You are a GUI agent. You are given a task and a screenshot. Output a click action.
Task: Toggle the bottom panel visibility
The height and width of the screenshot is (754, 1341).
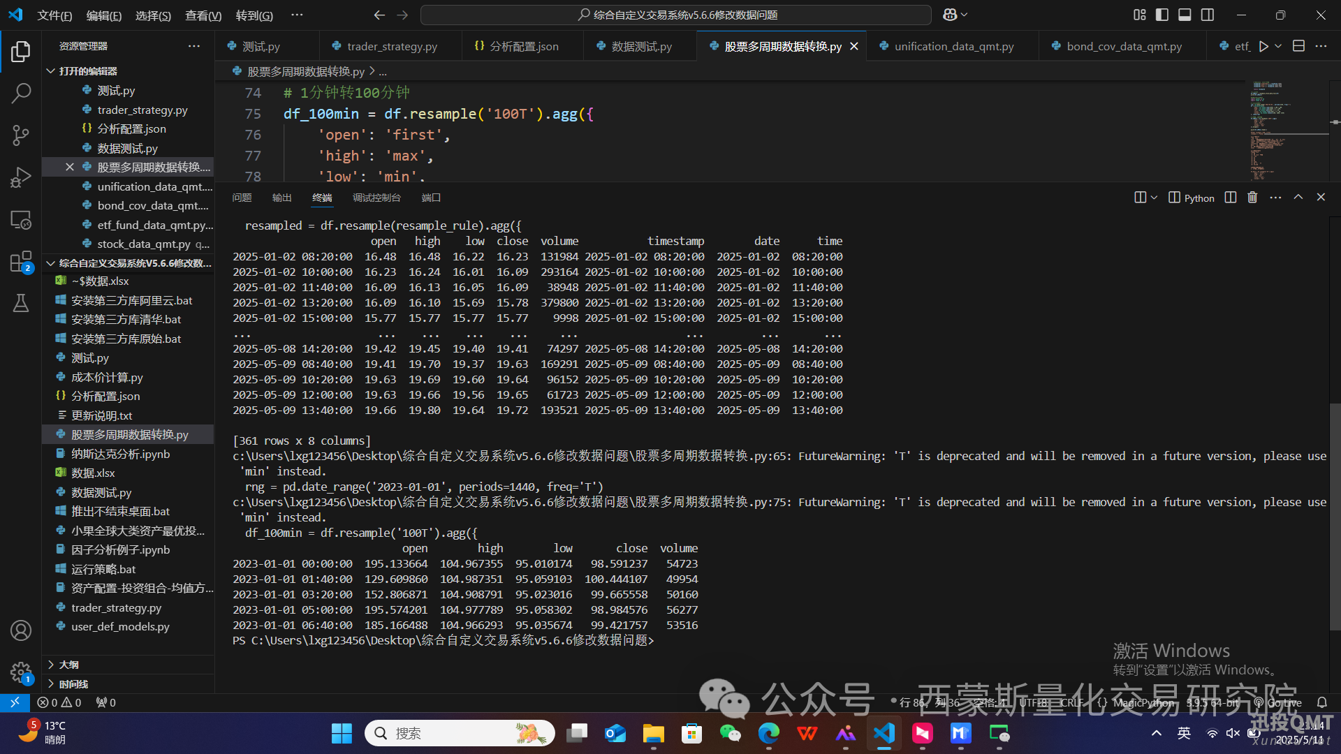pyautogui.click(x=1185, y=15)
